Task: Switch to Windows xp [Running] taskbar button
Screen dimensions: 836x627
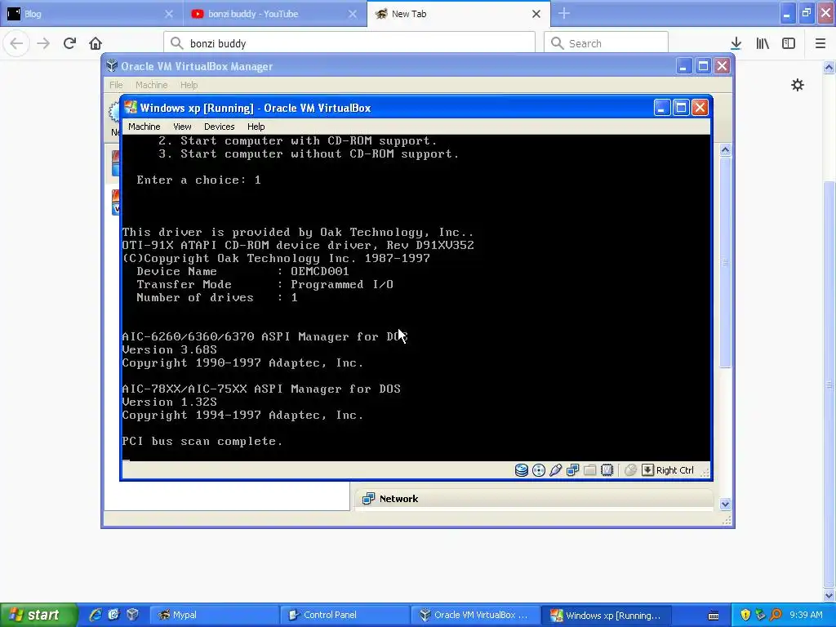Action: [x=607, y=616]
